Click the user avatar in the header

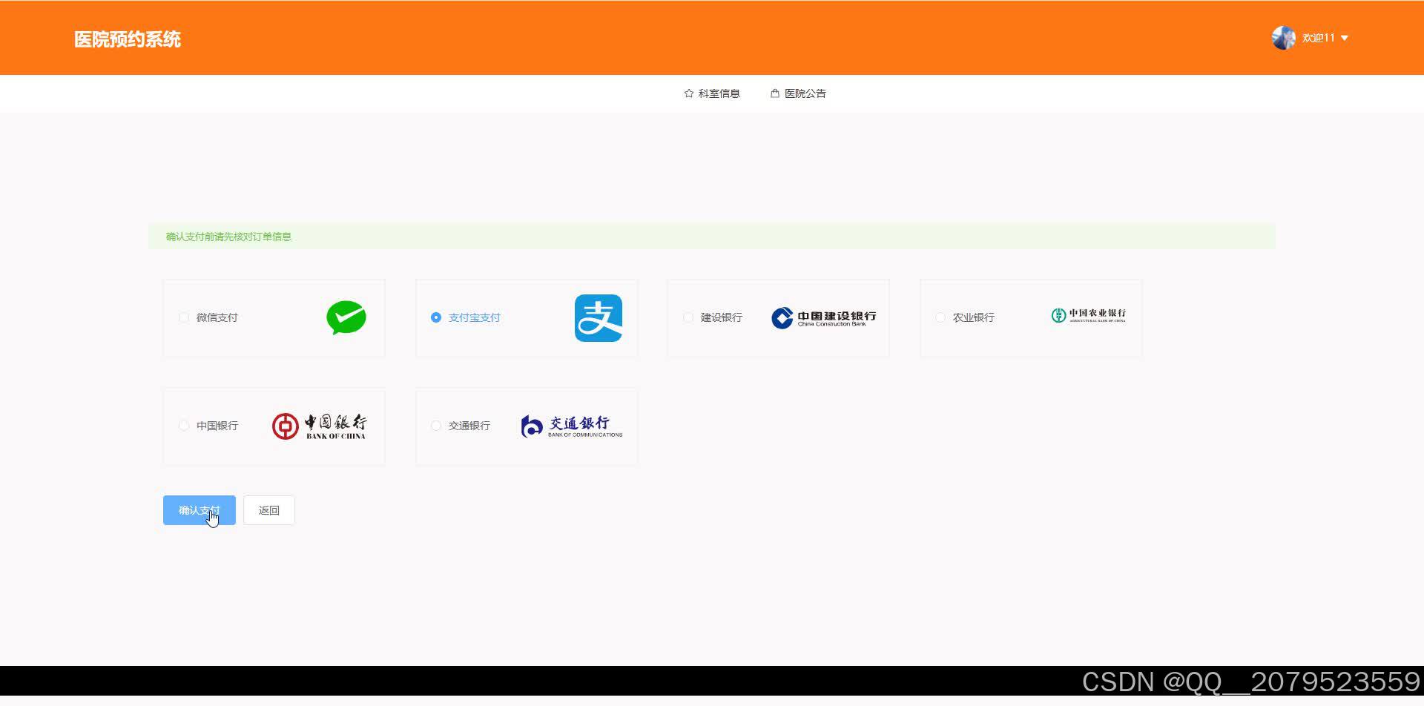coord(1284,37)
